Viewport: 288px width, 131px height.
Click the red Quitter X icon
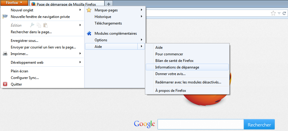point(5,84)
